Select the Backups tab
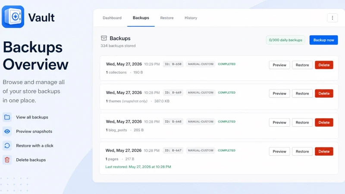Viewport: 345px width, 194px height. tap(141, 18)
